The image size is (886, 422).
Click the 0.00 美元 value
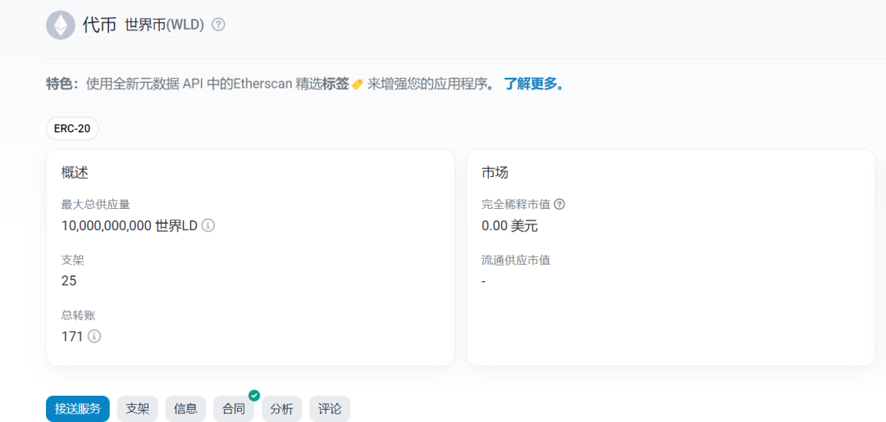pos(509,225)
